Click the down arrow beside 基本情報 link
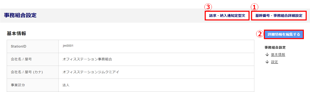The height and width of the screenshot is (92, 310). 267,54
